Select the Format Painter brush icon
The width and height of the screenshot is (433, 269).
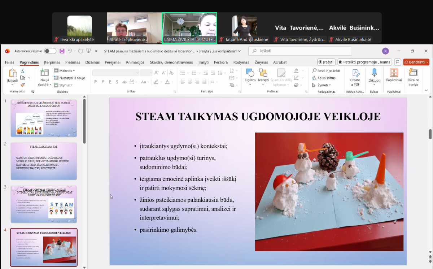[23, 85]
